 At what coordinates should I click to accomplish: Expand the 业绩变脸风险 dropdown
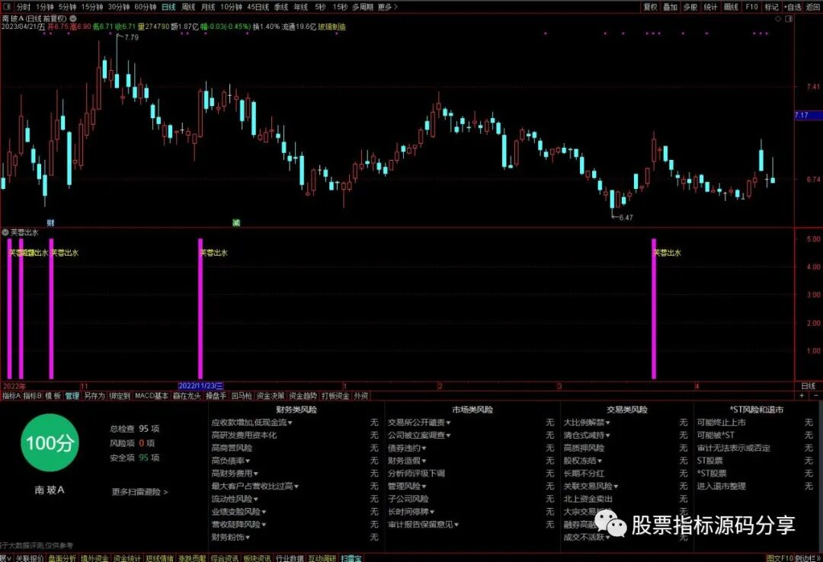(x=239, y=512)
